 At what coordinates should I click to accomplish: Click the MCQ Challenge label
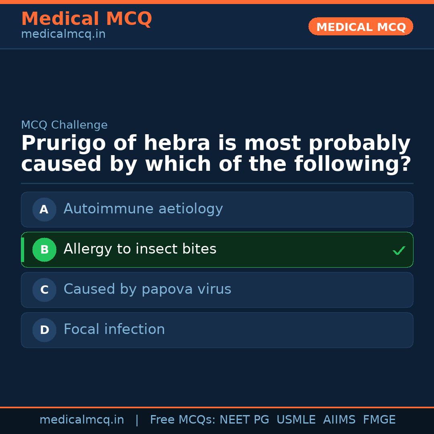(x=64, y=125)
